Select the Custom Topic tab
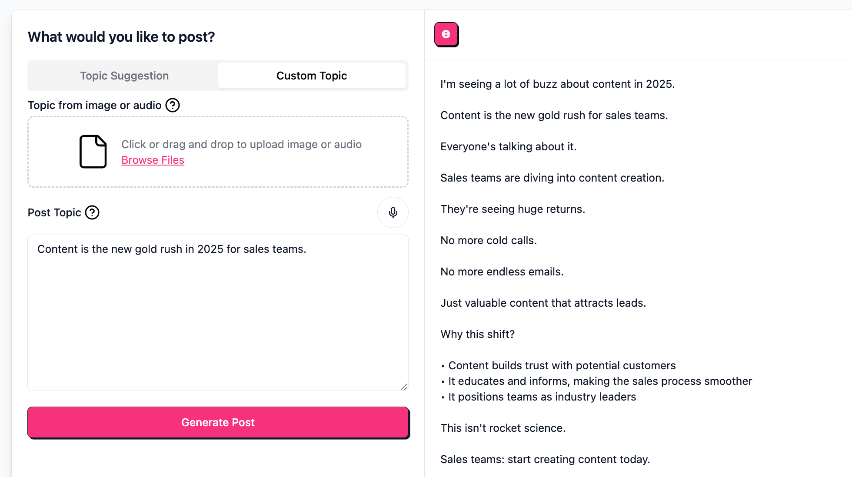Screen dimensions: 852x477 pyautogui.click(x=312, y=76)
